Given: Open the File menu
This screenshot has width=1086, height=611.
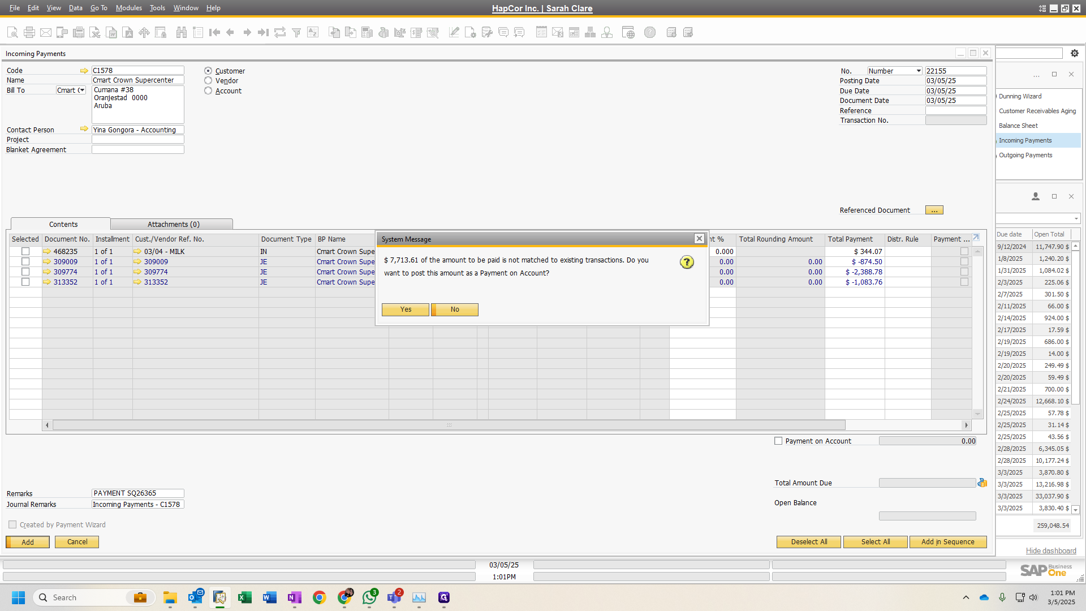Looking at the screenshot, I should [15, 8].
